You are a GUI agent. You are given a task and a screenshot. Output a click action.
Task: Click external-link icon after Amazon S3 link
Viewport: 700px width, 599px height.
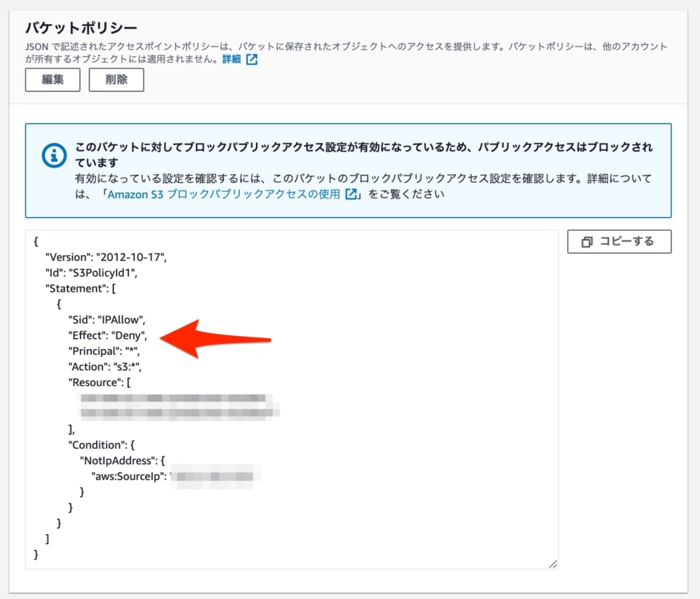[x=349, y=194]
